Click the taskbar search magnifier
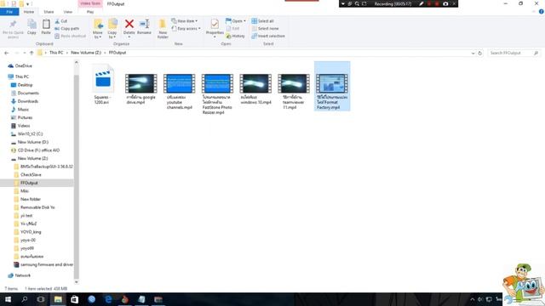The image size is (545, 306). pyautogui.click(x=25, y=299)
